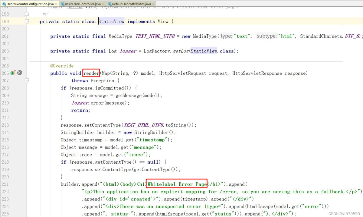Close the ErrorMvcAutoConfiguration.java tab

(x=56, y=4)
